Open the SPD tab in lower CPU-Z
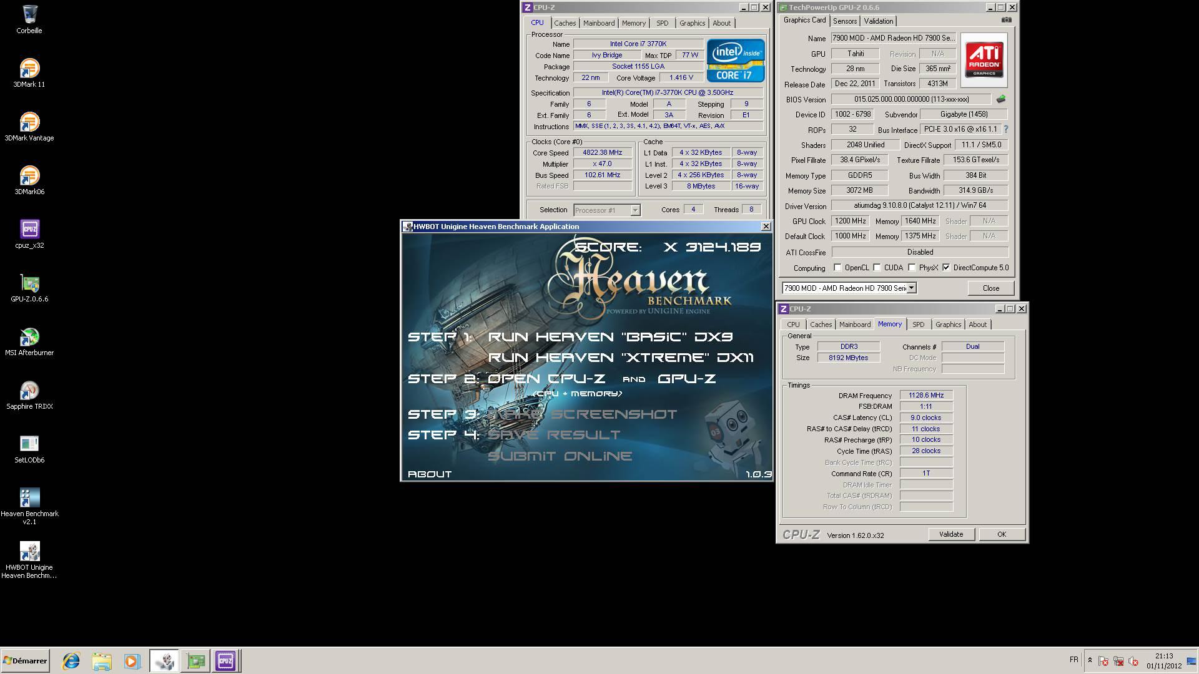 coord(919,325)
